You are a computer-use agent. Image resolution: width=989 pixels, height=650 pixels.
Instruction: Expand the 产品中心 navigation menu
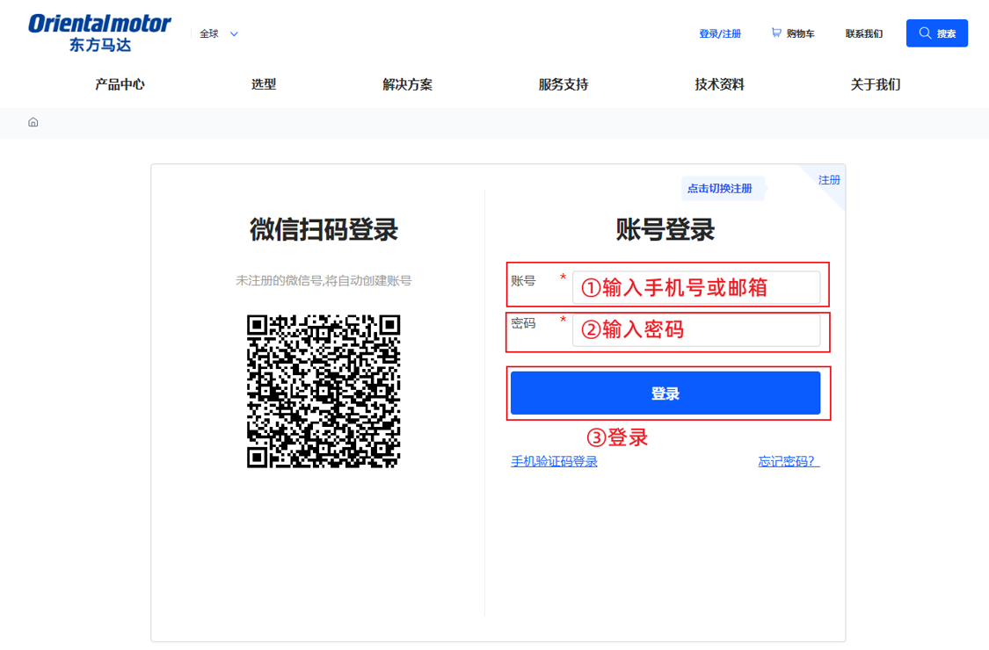[119, 83]
